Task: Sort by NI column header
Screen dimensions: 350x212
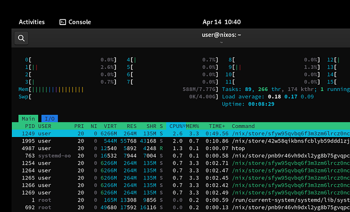Action: 94,126
